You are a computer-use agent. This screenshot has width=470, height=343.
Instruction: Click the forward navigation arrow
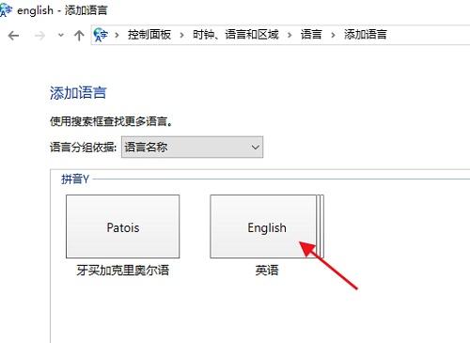[39, 36]
